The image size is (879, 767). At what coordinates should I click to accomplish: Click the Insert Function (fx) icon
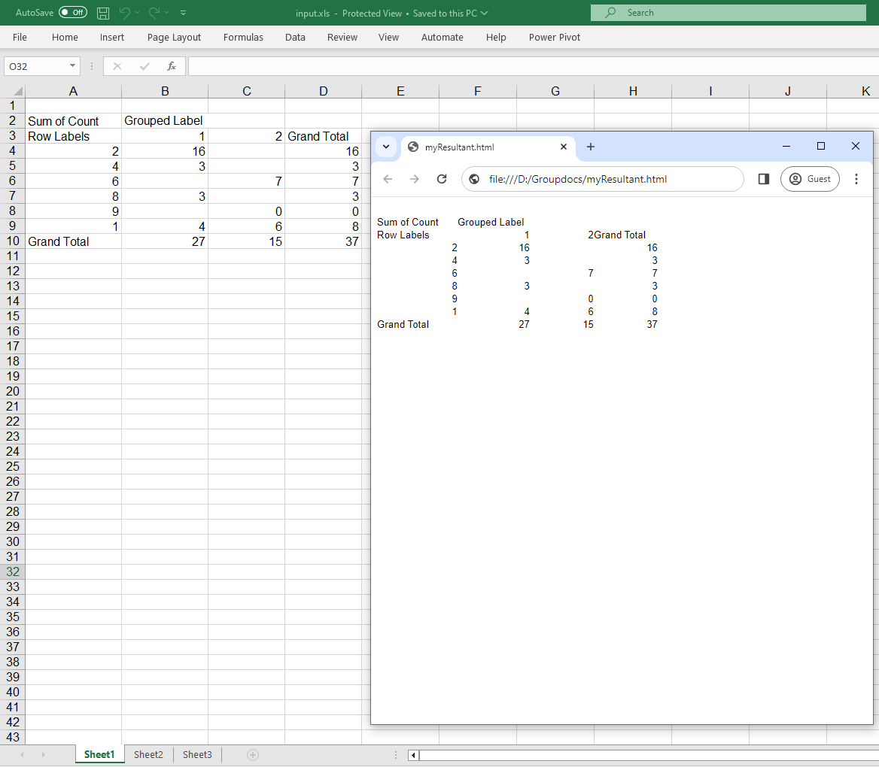(172, 65)
